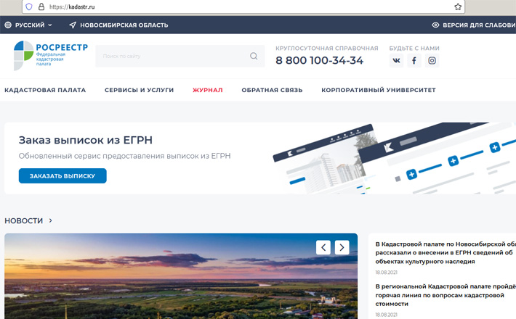This screenshot has width=516, height=319.
Task: Change region НОВОСИБИРСКАЯ ОБЛАСТЬ
Action: coord(124,25)
